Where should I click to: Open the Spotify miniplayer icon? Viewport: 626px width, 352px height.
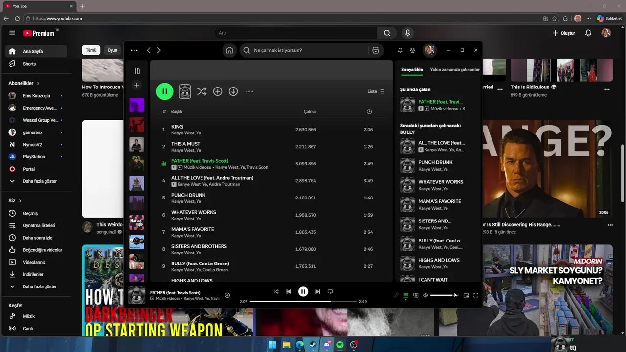click(466, 295)
